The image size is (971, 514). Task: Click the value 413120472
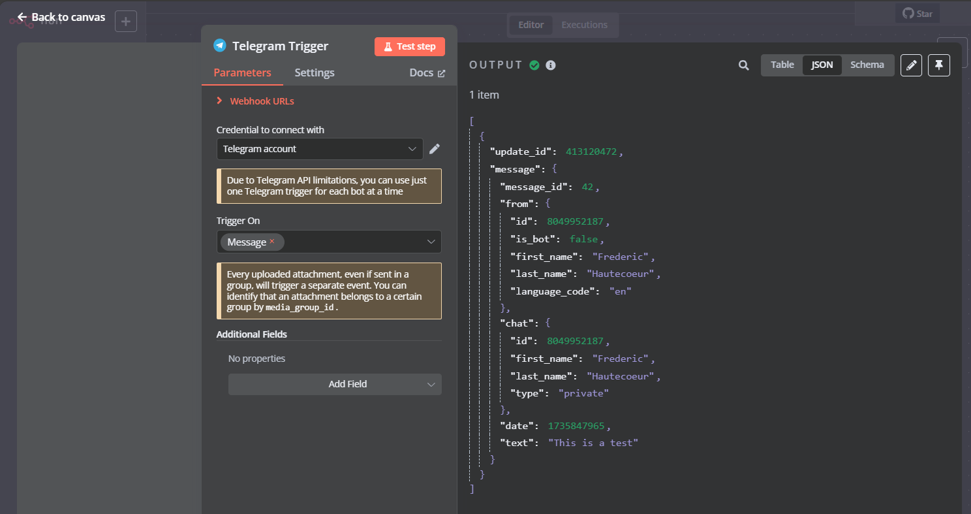(592, 152)
